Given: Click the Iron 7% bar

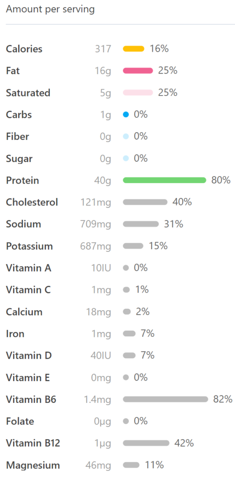Looking at the screenshot, I should point(129,334).
